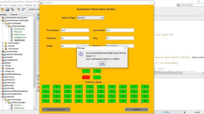
Task: Minimize the Projects panel with the dash icon
Action: (34, 15)
